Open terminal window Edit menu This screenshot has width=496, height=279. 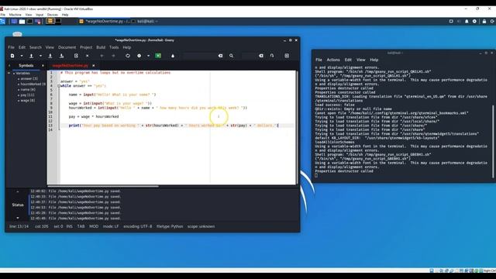(x=348, y=60)
